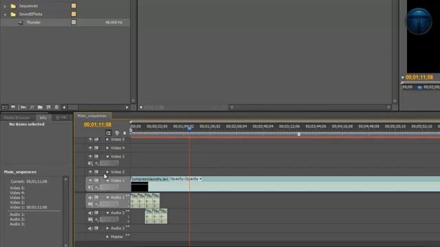Click Show Keyframes on Video 3
440x247 pixels.
(96, 163)
